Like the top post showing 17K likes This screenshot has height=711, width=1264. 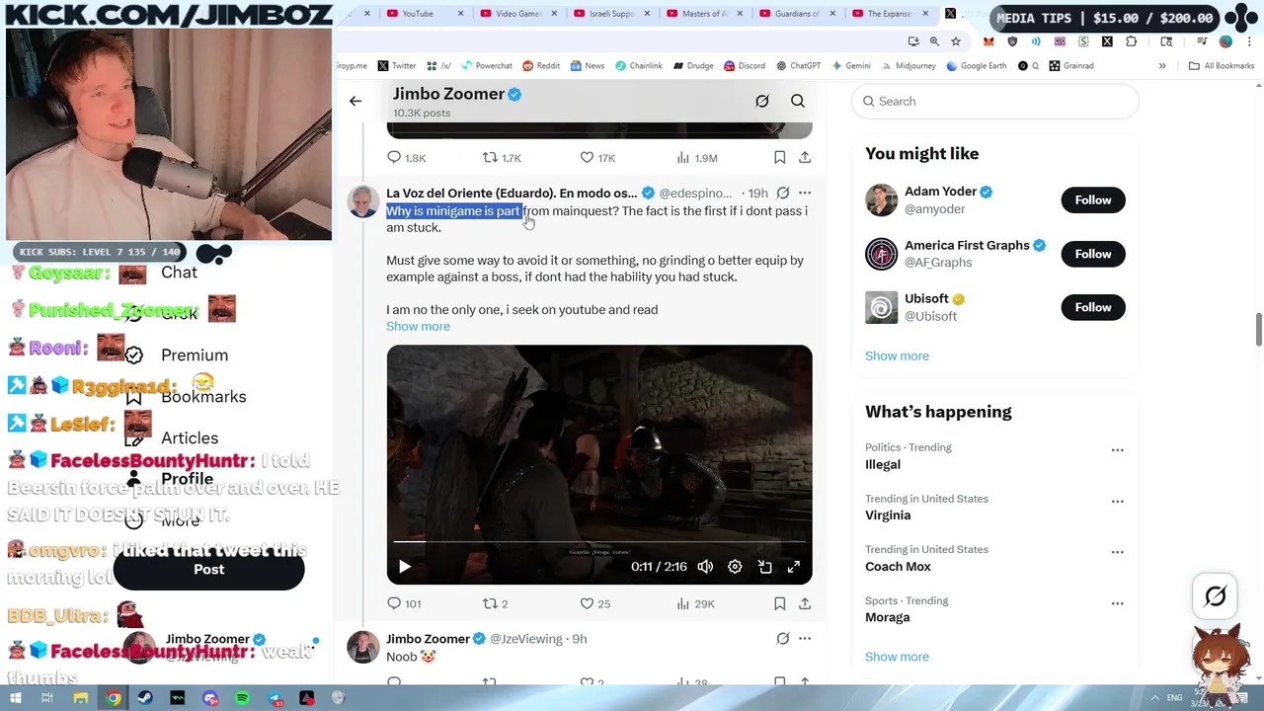coord(597,158)
